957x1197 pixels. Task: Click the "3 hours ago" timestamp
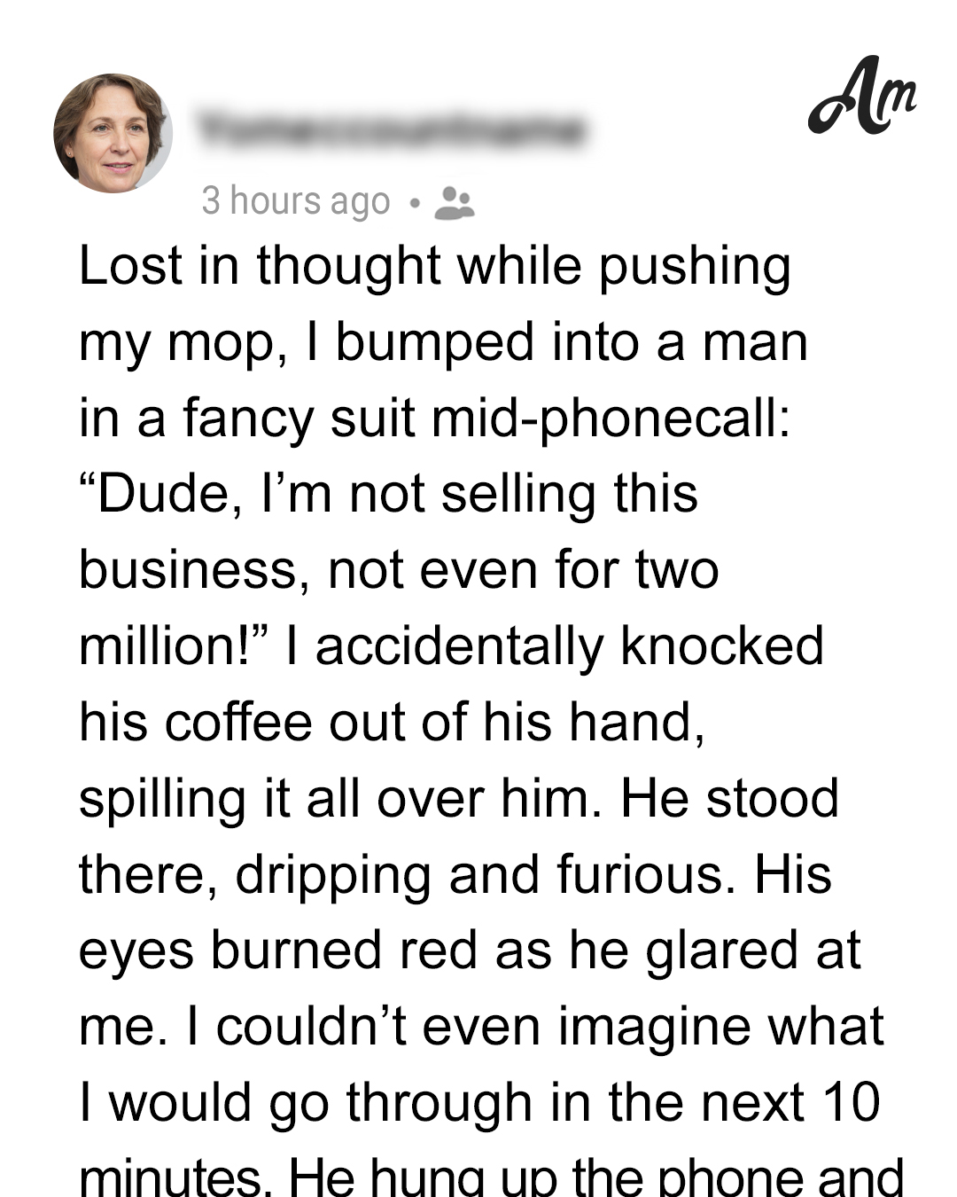(x=296, y=201)
